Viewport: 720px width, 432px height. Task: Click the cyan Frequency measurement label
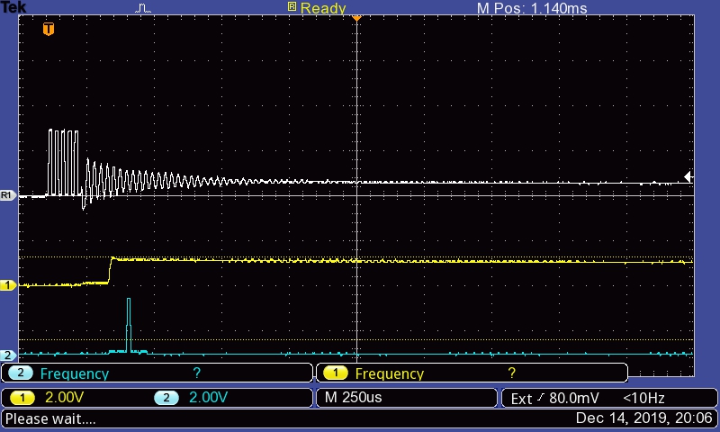tap(75, 373)
